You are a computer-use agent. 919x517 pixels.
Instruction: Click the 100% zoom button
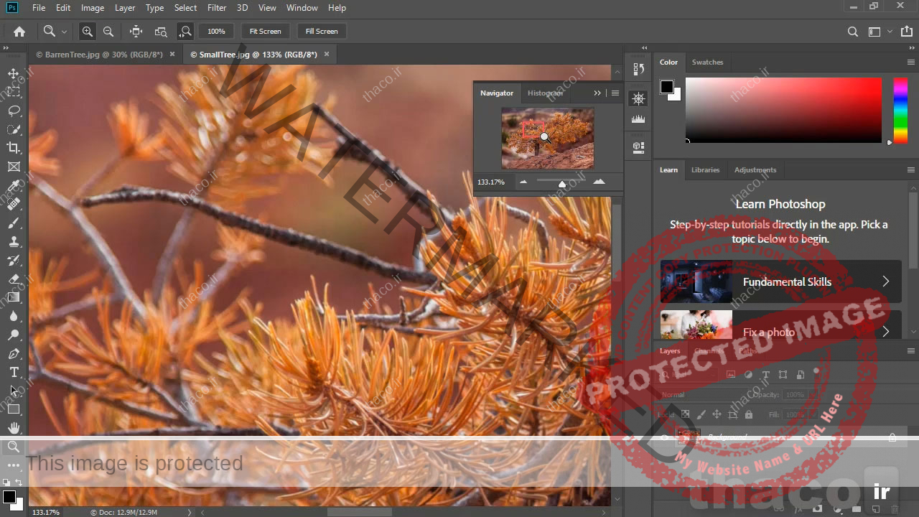pos(216,32)
